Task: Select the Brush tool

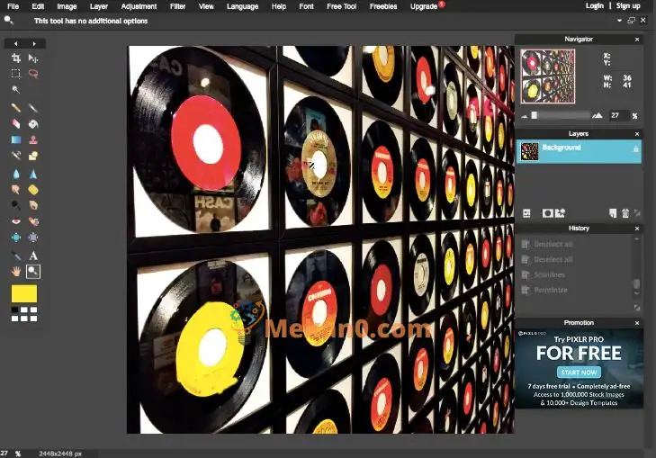Action: [33, 108]
